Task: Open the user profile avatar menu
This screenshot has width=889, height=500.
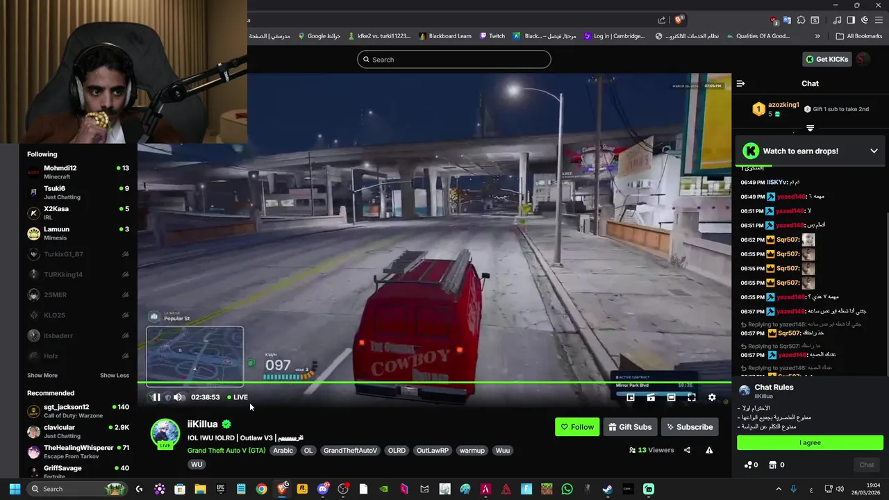Action: (x=862, y=59)
